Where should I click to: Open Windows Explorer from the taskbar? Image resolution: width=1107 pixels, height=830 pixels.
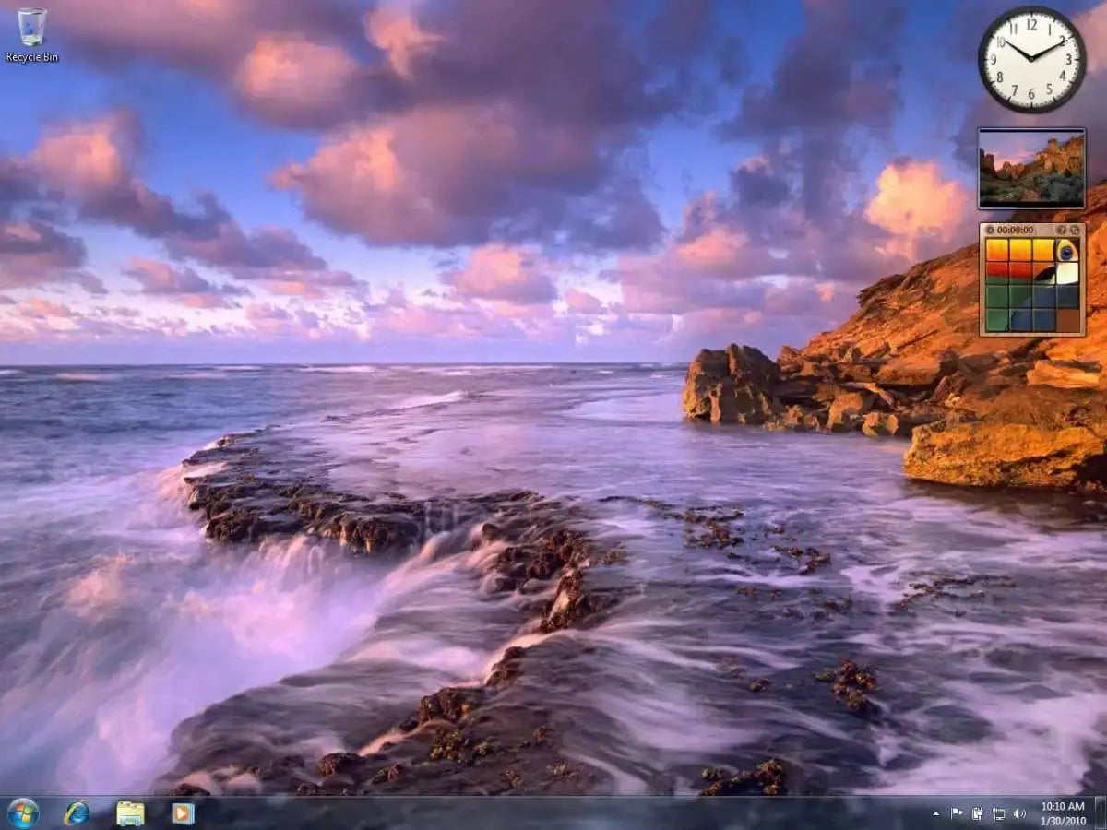[x=129, y=812]
